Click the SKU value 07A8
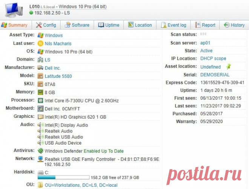249x189 pixels. tap(50, 84)
